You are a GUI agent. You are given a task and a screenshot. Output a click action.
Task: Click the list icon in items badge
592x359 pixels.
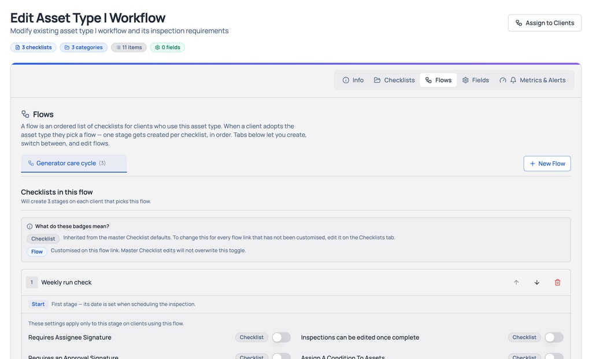118,47
